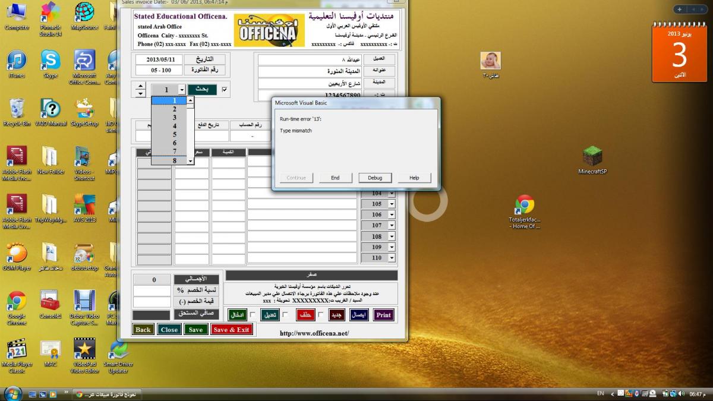Select 3 in the dropdown list
The width and height of the screenshot is (713, 401).
pos(169,118)
